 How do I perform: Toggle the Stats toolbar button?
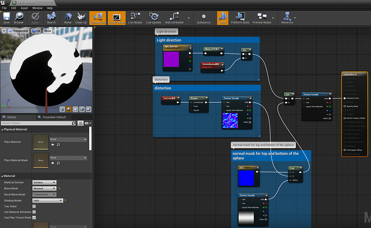(x=223, y=18)
